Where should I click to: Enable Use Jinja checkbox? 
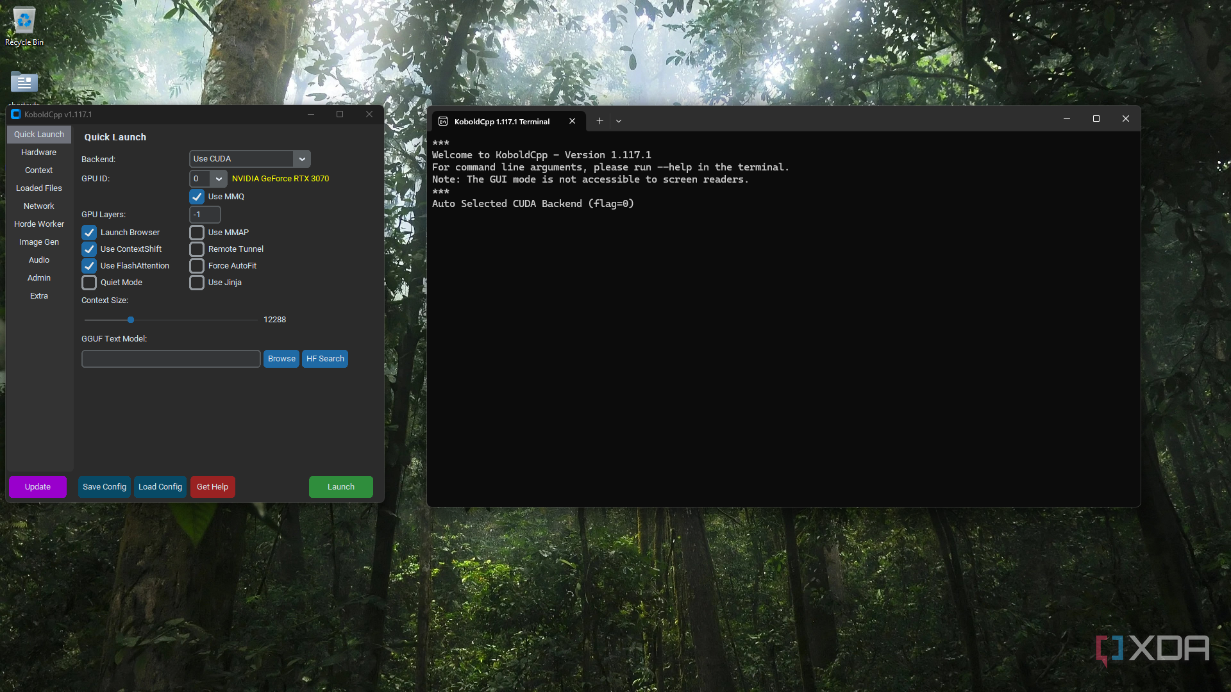(x=197, y=283)
